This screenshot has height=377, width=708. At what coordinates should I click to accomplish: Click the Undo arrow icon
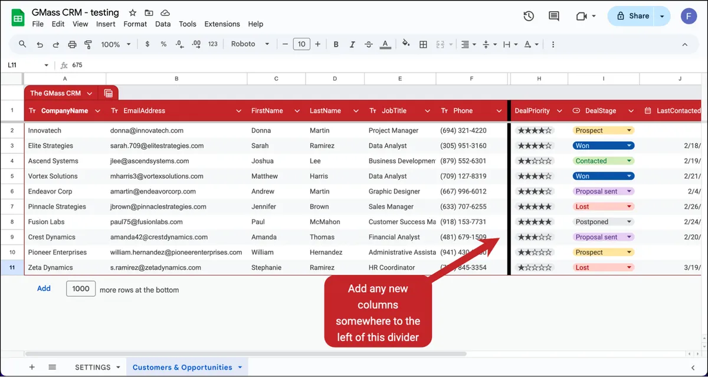click(40, 44)
